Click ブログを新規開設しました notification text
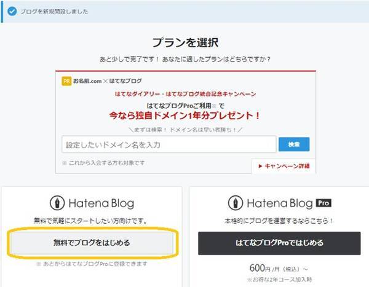The image size is (369, 287). [x=54, y=11]
